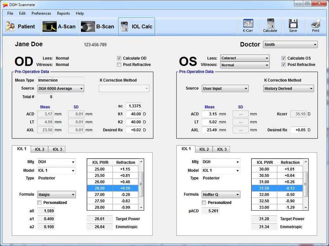Screen dimensions: 329x246
Task: Disable Post Refractive for OS
Action: 283,64
